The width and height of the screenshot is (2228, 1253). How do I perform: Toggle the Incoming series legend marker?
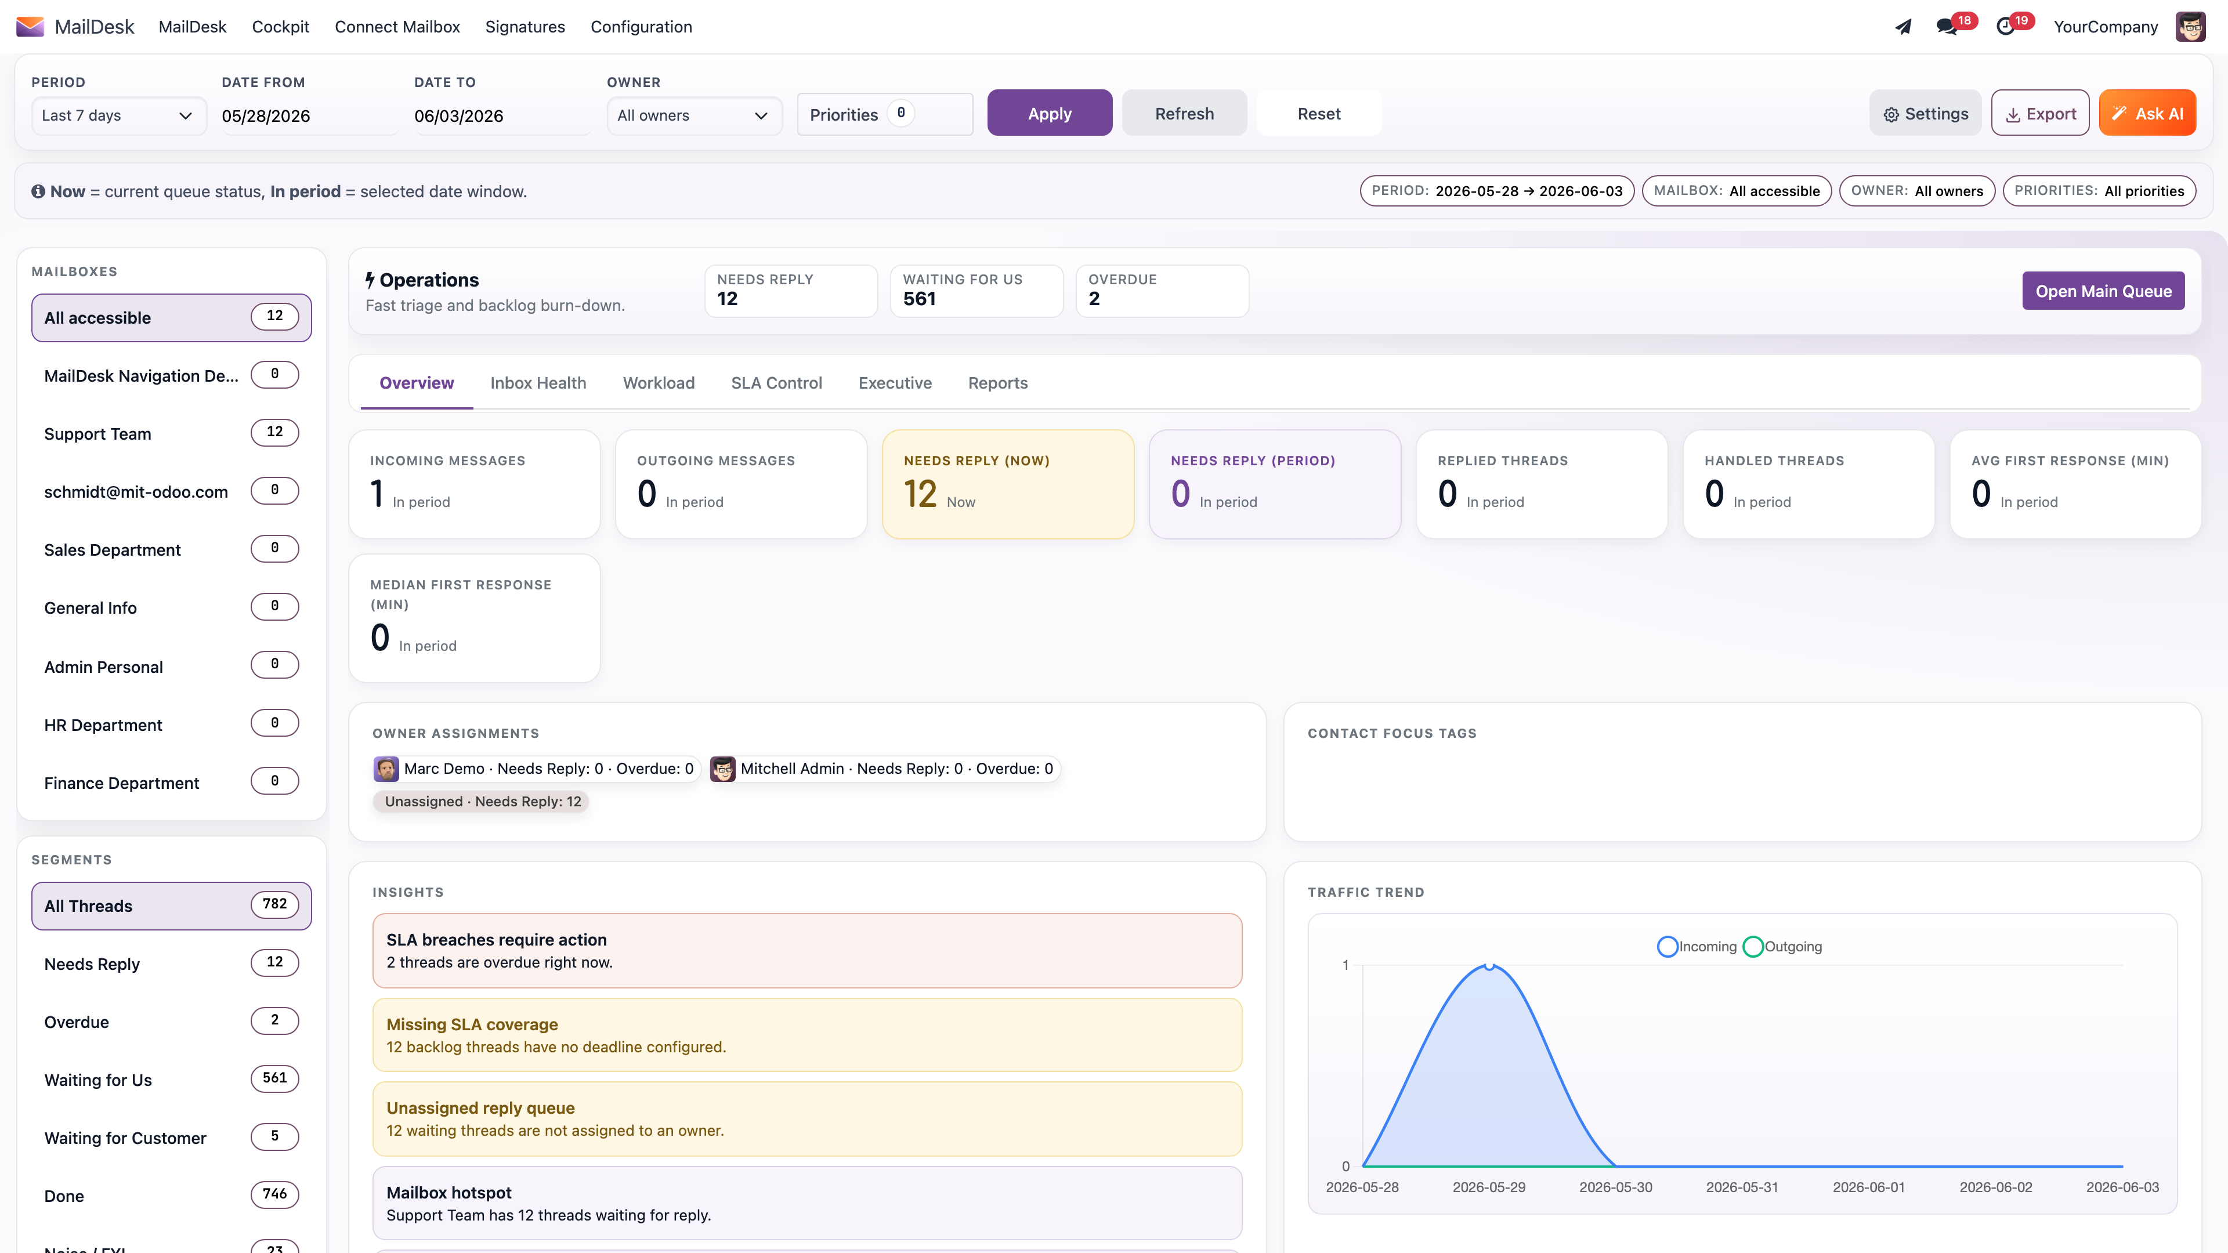[x=1668, y=947]
